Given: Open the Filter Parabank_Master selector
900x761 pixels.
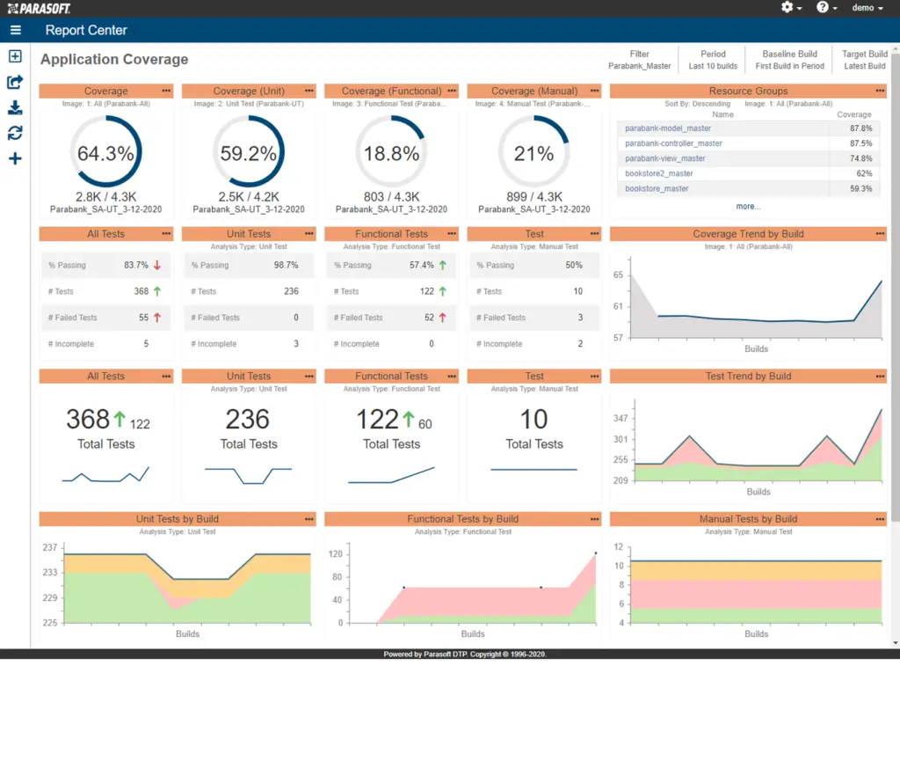Looking at the screenshot, I should [640, 60].
